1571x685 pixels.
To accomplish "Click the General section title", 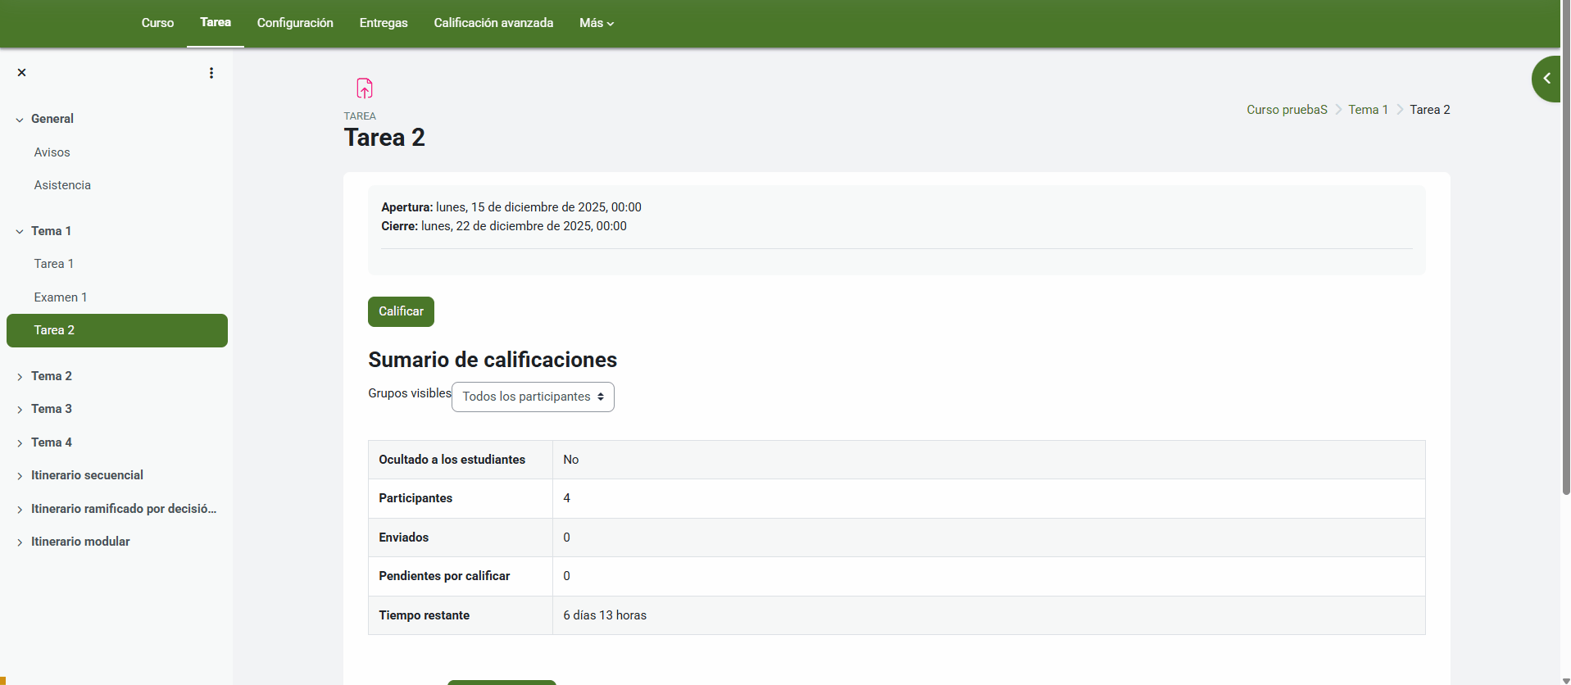I will (x=52, y=119).
